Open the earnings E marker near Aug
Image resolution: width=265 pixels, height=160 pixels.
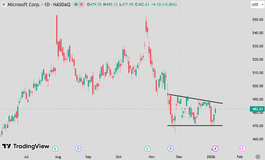click(x=55, y=149)
